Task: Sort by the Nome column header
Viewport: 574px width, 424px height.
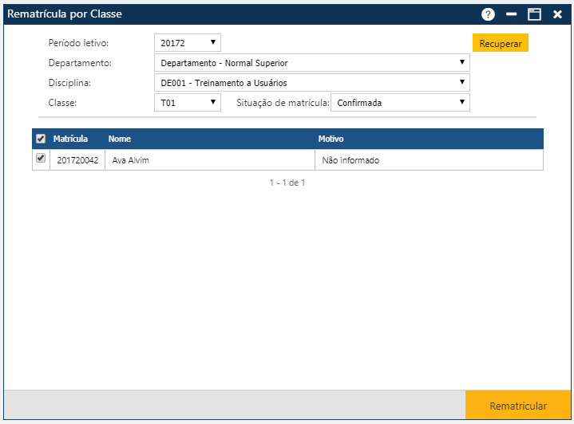Action: (x=120, y=139)
